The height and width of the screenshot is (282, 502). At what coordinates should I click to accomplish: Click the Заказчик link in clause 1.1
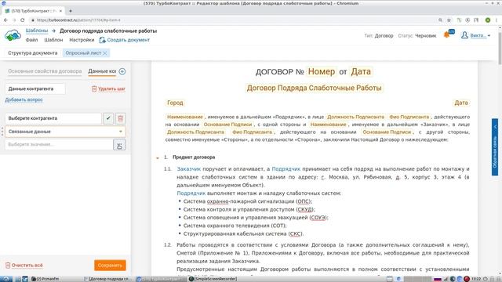pos(189,169)
